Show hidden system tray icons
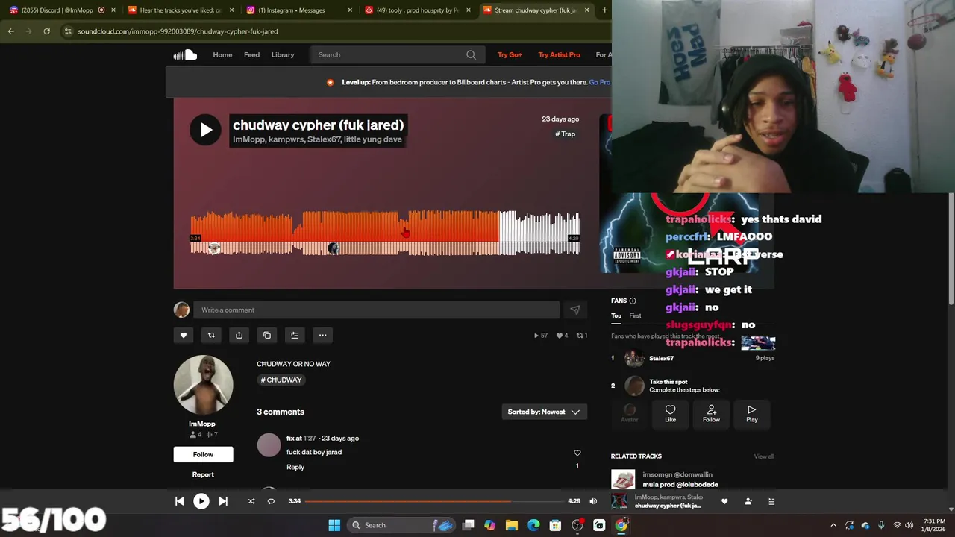The width and height of the screenshot is (955, 537). click(x=833, y=525)
